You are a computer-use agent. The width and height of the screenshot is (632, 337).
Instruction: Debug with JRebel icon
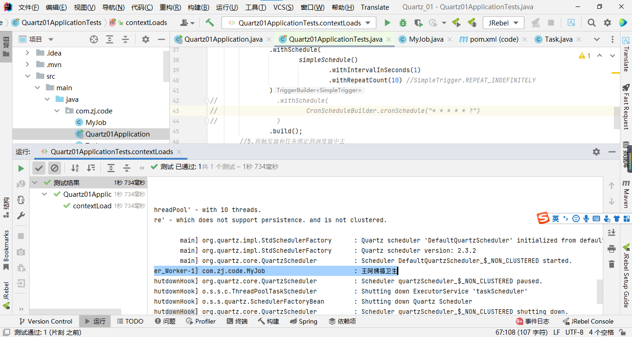pyautogui.click(x=472, y=23)
